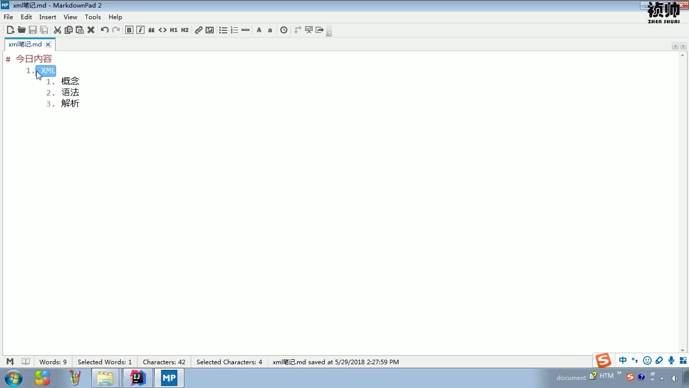Apply Heading 1 with the H1 icon
This screenshot has width=689, height=388.
[x=173, y=30]
